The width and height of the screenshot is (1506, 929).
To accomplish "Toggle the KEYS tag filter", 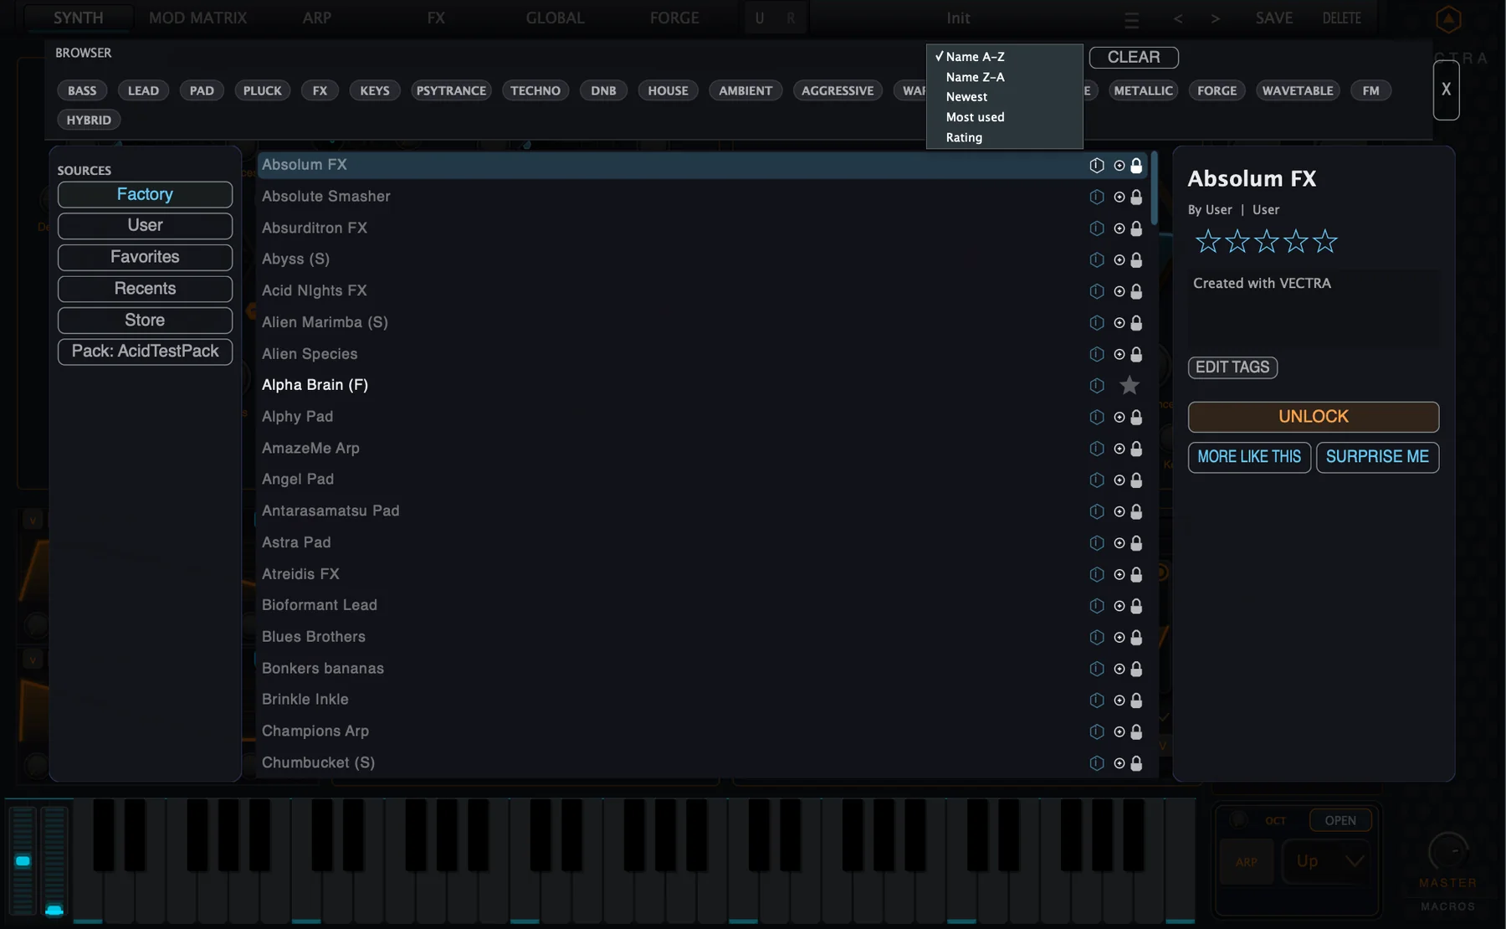I will pos(375,90).
